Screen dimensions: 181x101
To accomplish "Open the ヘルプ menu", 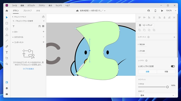I will tap(67, 6).
